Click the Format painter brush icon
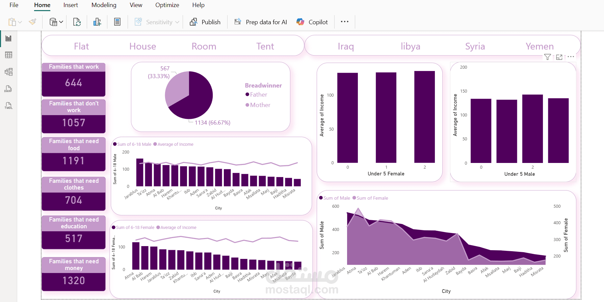Image resolution: width=604 pixels, height=302 pixels. point(32,22)
